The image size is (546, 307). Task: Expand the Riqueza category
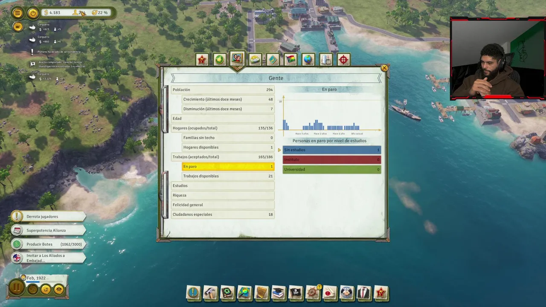click(223, 195)
